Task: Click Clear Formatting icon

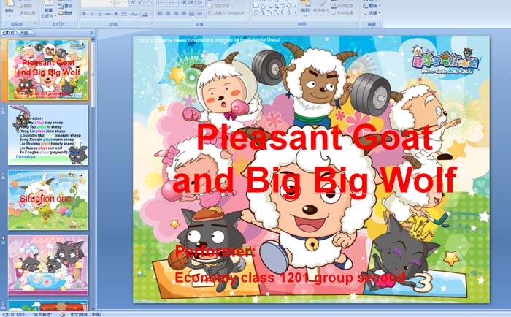Action: (x=148, y=3)
